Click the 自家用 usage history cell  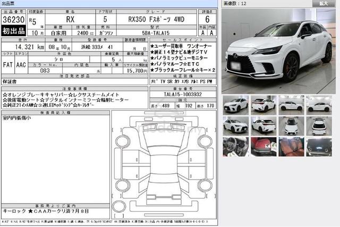point(58,33)
